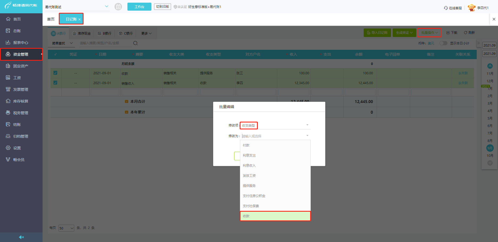Switch to the 首页 tab
Viewport: 498px width, 242px height.
coord(51,19)
